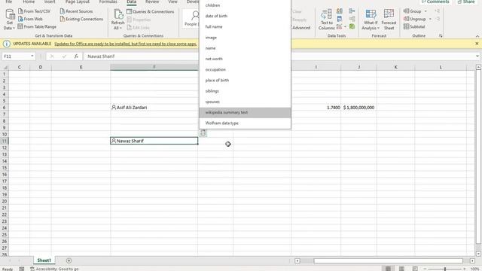The image size is (482, 271).
Task: Click the Share button
Action: pos(466,2)
